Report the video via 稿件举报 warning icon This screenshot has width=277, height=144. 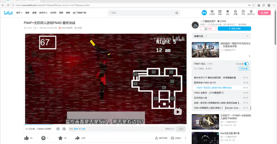(157, 138)
